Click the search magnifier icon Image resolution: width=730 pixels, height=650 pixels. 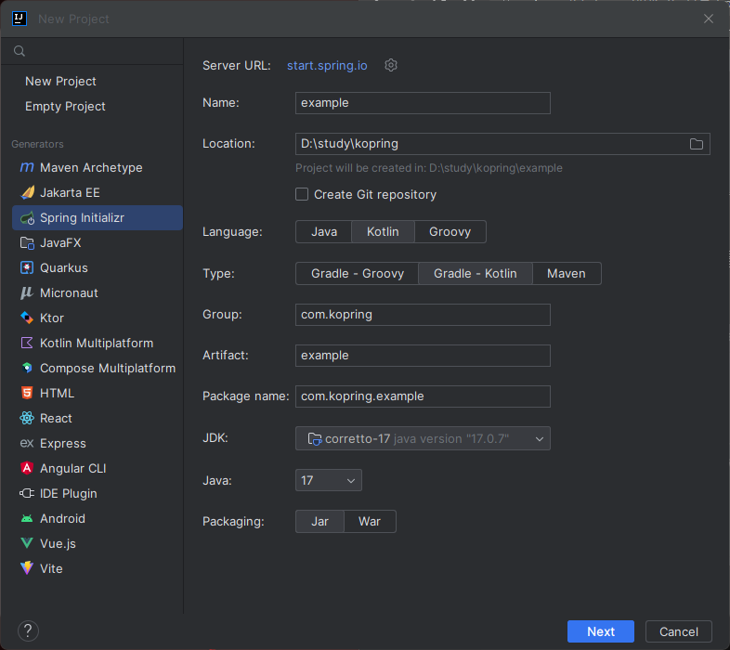[20, 51]
